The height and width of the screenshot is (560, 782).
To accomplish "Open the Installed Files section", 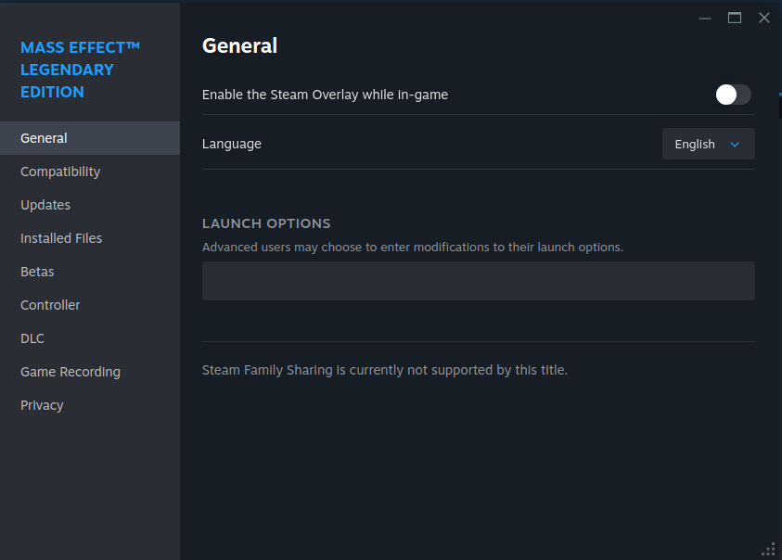I will (90, 238).
